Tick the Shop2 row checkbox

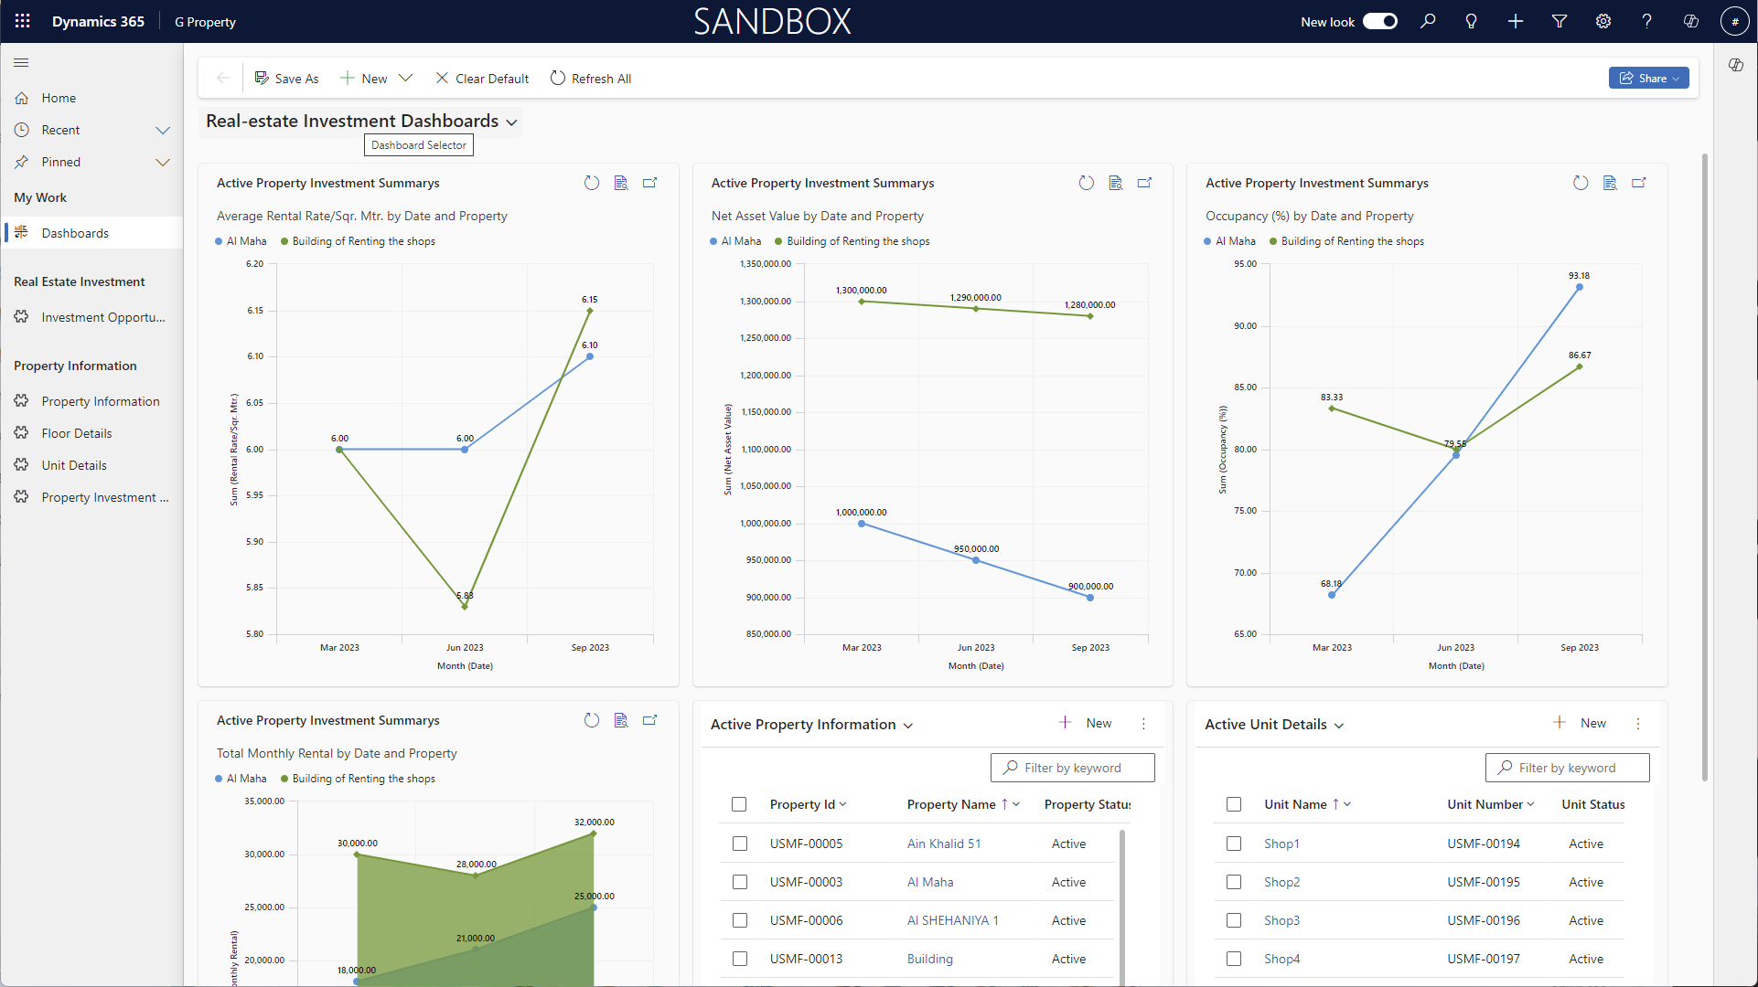1234,882
